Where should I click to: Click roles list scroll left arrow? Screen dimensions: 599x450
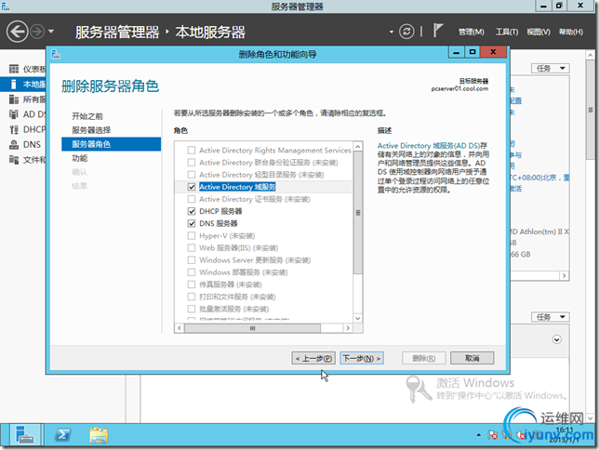tap(180, 328)
